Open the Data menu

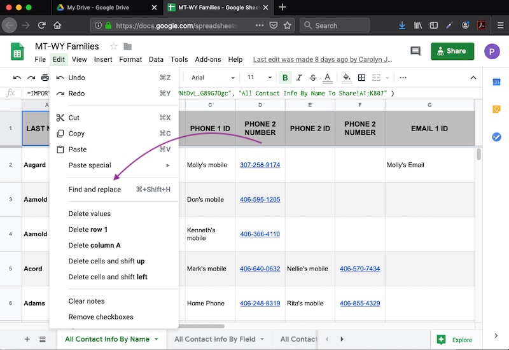pos(156,59)
